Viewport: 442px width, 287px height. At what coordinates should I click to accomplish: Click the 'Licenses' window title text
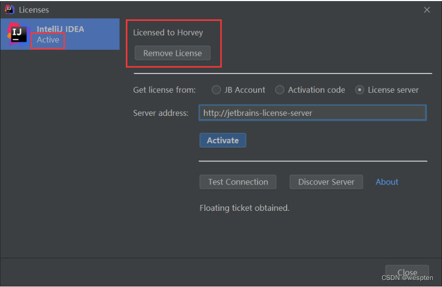click(x=34, y=10)
